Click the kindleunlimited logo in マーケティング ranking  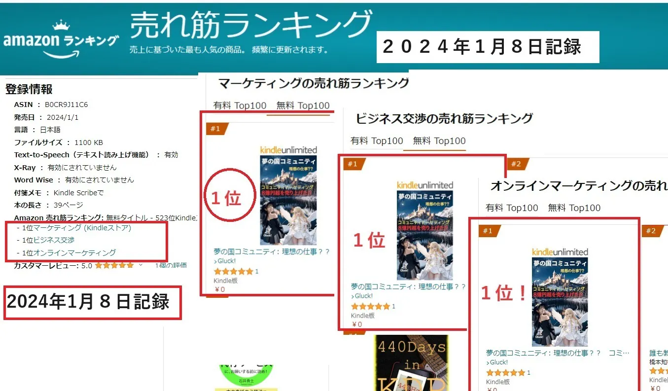tap(288, 150)
